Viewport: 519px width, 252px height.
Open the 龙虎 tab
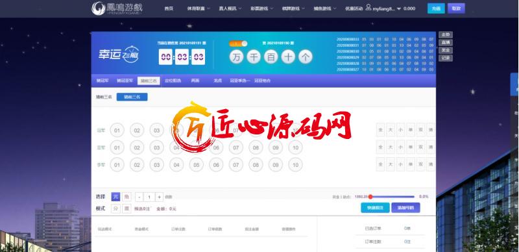point(217,81)
